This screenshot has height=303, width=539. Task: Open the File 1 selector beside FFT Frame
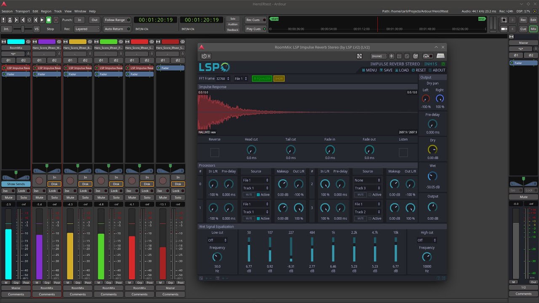click(x=241, y=79)
